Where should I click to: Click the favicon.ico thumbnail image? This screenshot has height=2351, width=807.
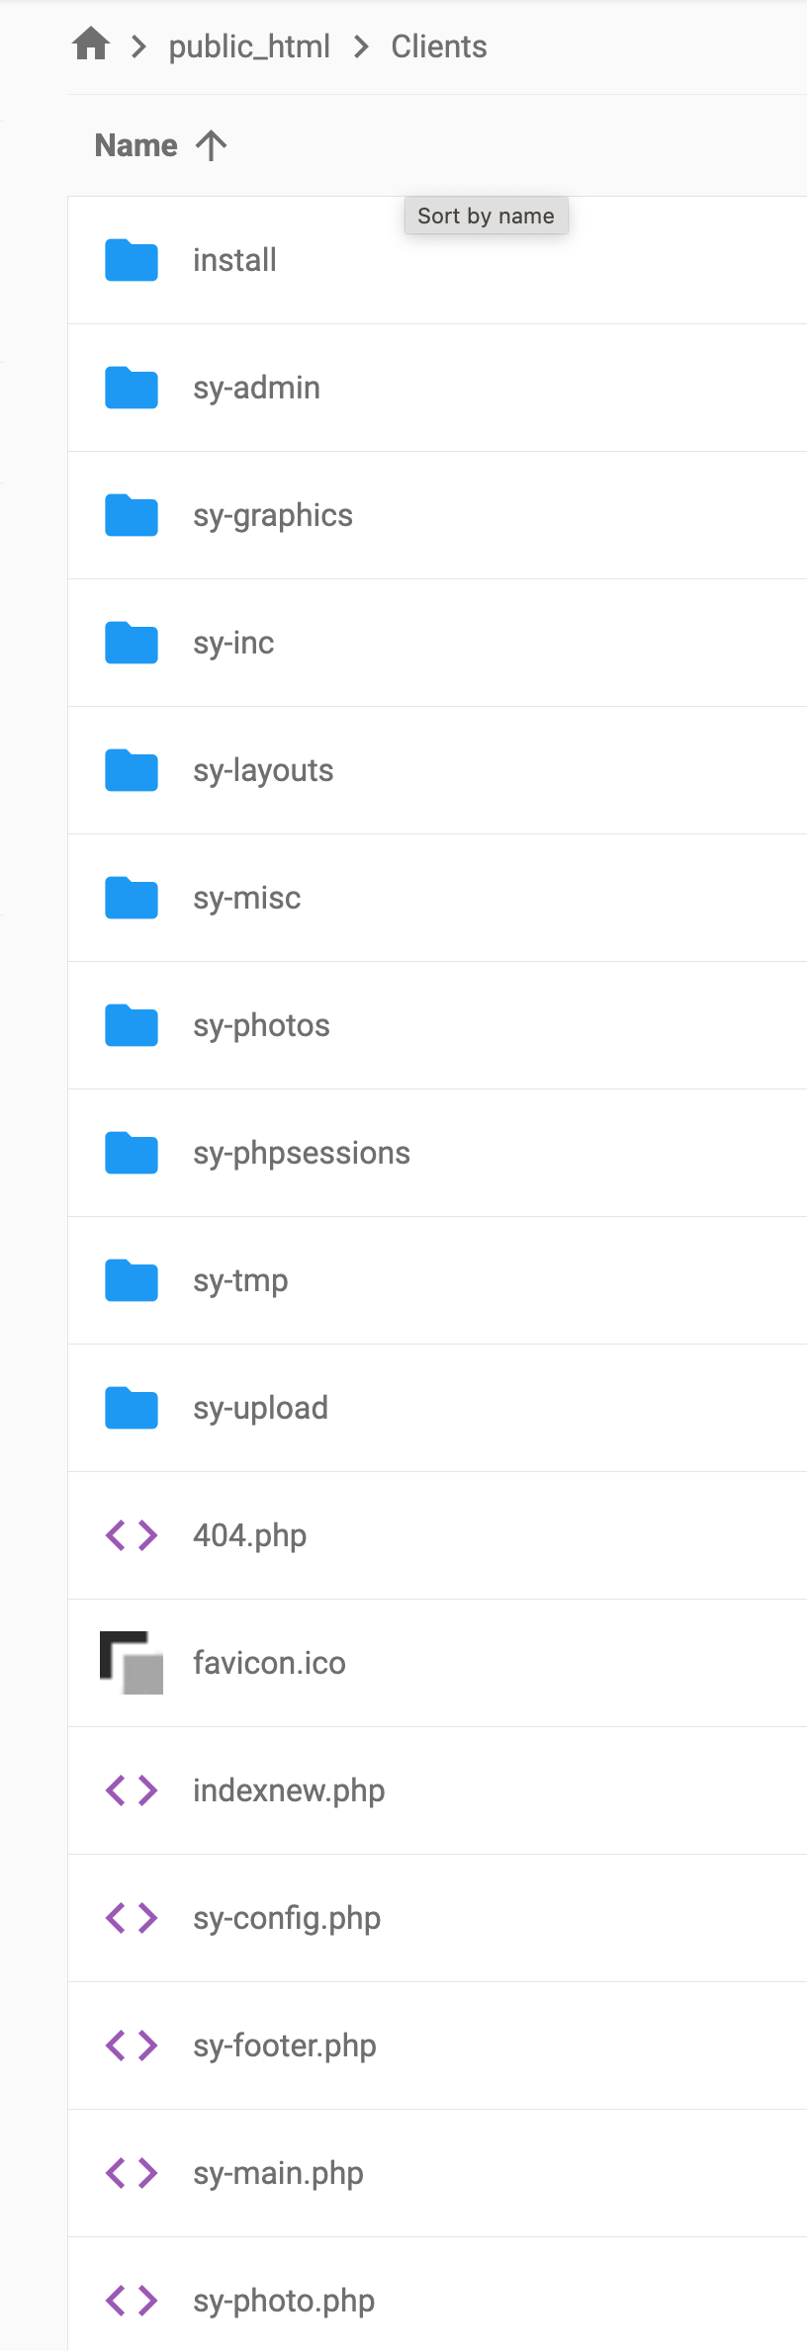click(x=132, y=1663)
